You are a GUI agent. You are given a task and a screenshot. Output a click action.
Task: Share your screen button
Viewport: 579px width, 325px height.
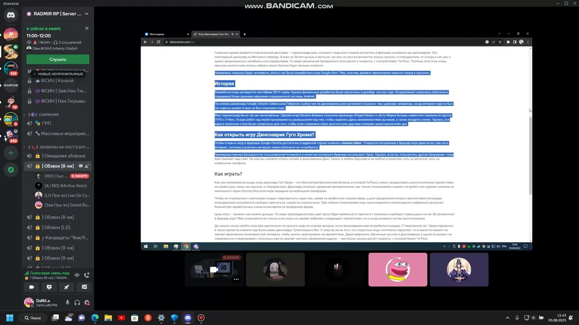pyautogui.click(x=49, y=287)
